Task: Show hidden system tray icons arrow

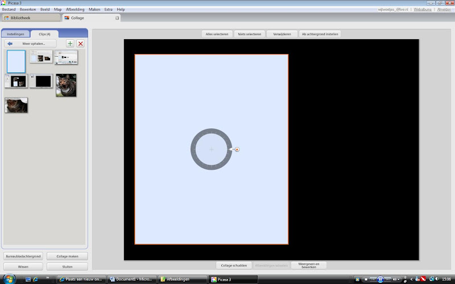Action: [x=411, y=279]
